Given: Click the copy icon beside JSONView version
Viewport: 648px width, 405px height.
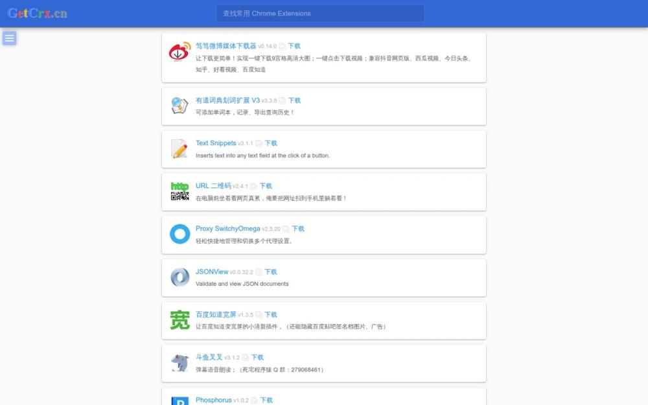Looking at the screenshot, I should [x=259, y=272].
